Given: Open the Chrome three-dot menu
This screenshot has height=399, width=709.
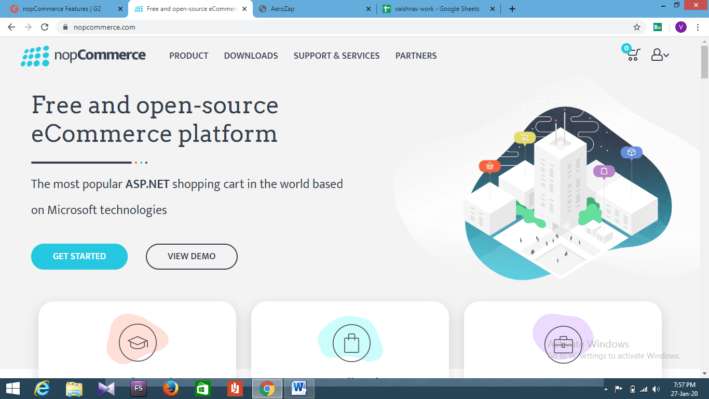Looking at the screenshot, I should (699, 27).
